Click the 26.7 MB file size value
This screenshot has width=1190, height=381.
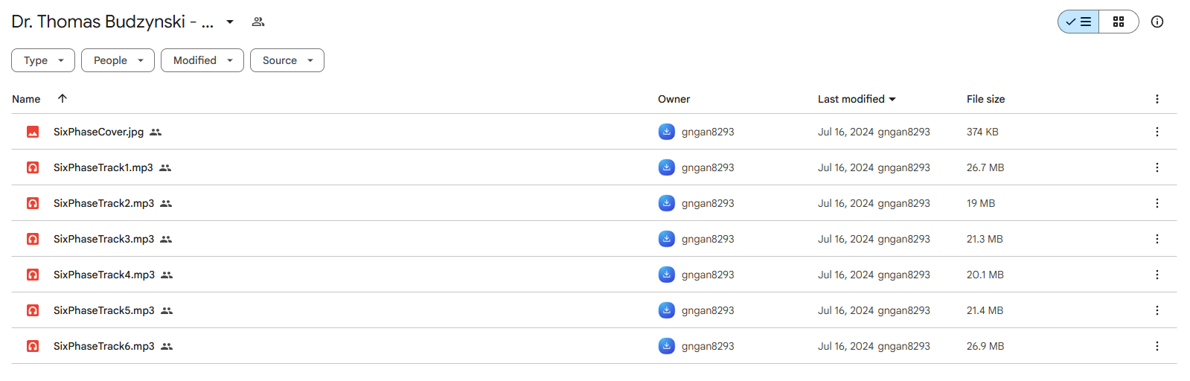point(985,167)
